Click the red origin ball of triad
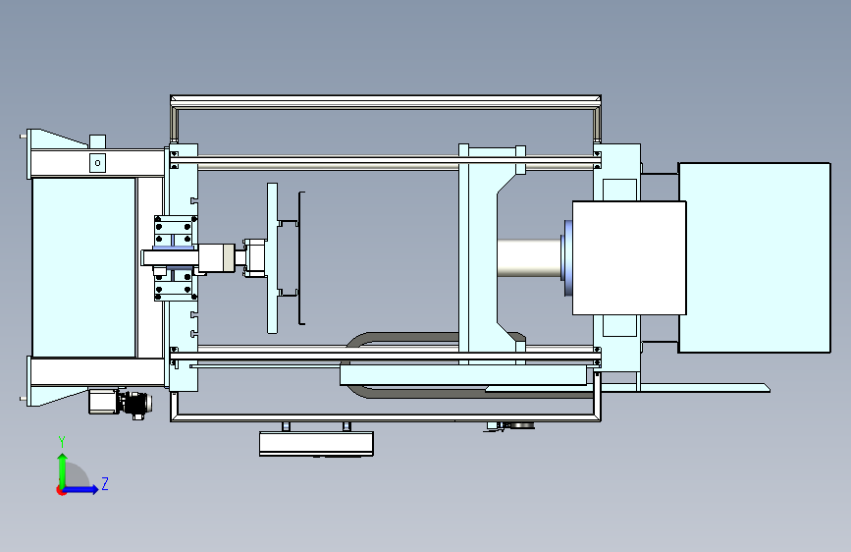The width and height of the screenshot is (851, 552). point(61,490)
